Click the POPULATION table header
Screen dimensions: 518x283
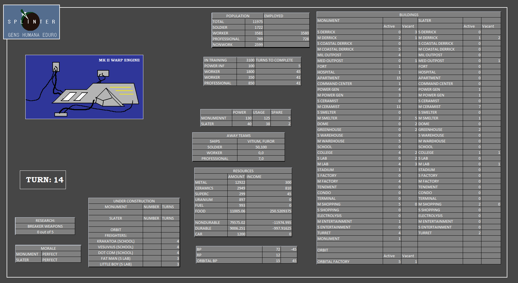tap(237, 16)
